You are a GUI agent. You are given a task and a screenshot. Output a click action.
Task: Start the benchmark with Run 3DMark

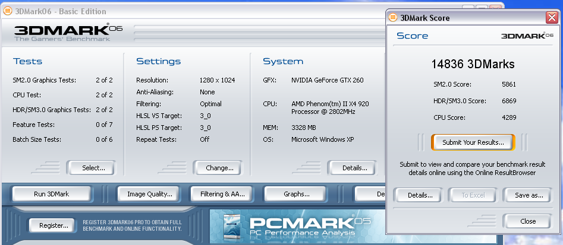[52, 194]
